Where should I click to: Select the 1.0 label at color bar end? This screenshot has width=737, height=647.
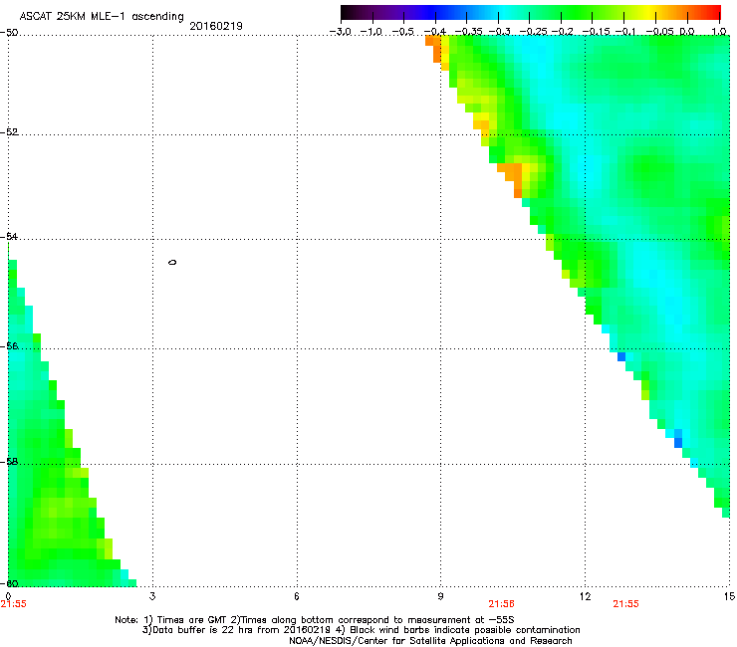(719, 32)
